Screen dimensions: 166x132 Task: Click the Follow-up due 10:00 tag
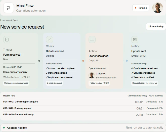click(x=99, y=83)
